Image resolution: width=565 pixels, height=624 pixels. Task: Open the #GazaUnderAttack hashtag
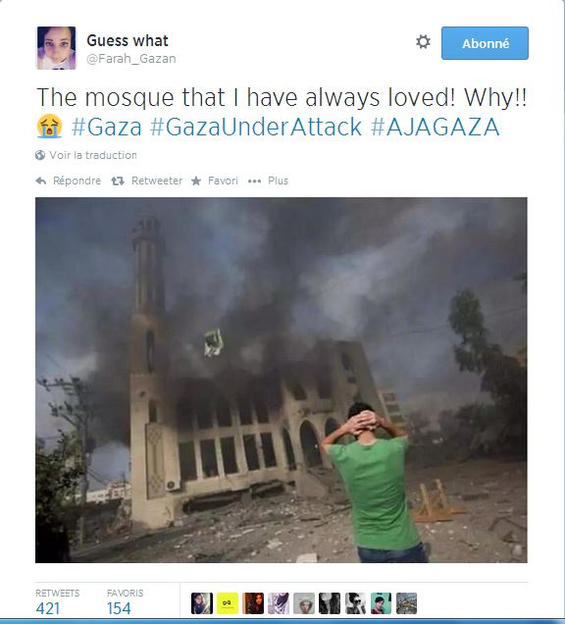click(x=256, y=127)
